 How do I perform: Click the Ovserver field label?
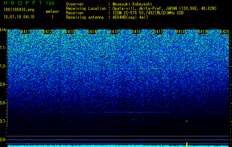[x=75, y=4]
